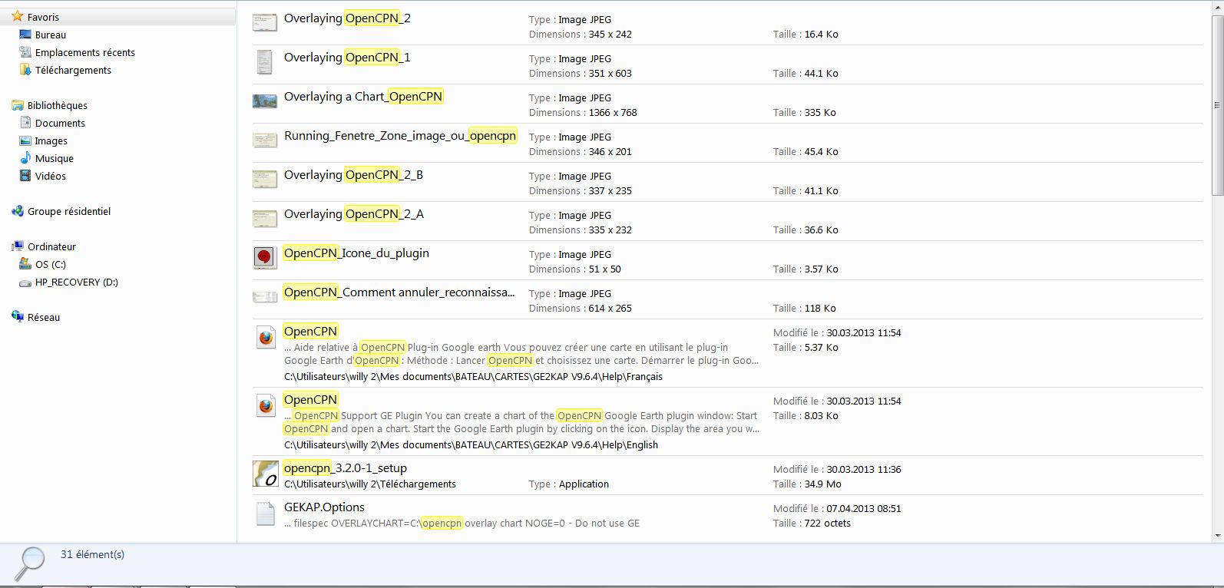Click the HP_RECOVERY (D:) drive icon
The width and height of the screenshot is (1224, 588).
click(25, 282)
